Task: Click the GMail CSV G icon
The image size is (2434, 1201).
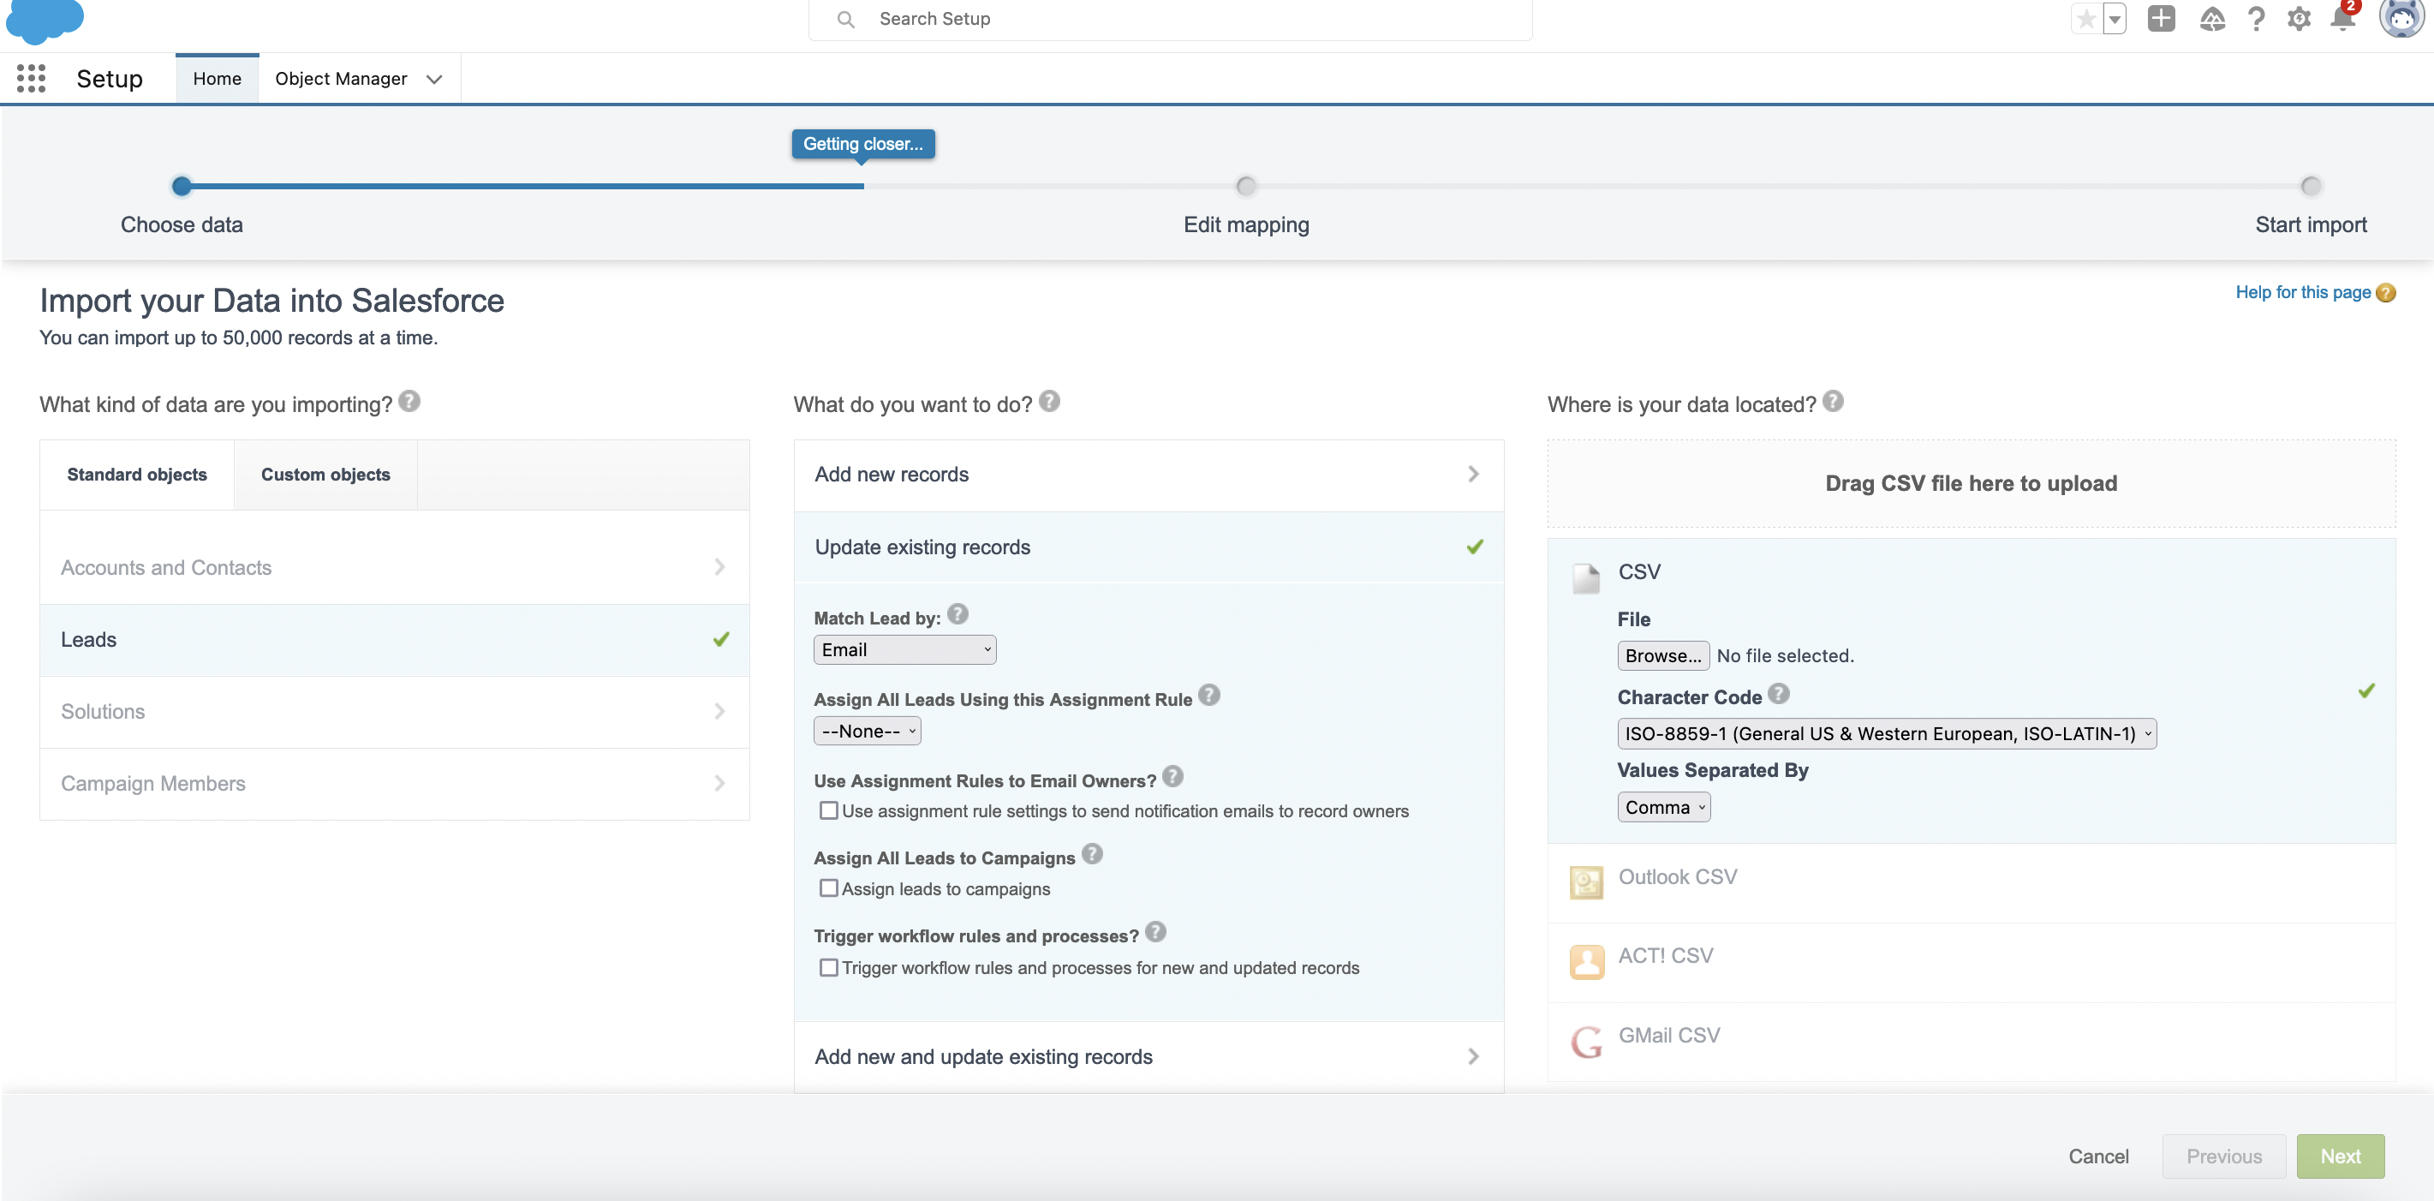Action: (1586, 1043)
